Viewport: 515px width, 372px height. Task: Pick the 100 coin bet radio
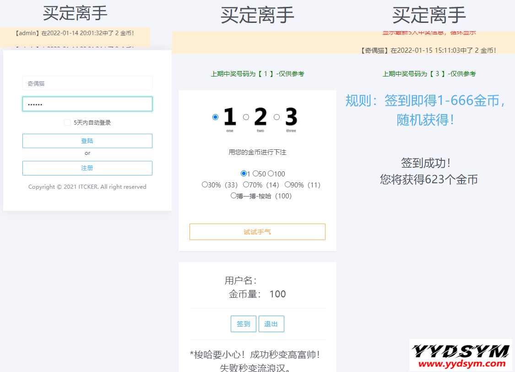tap(271, 174)
